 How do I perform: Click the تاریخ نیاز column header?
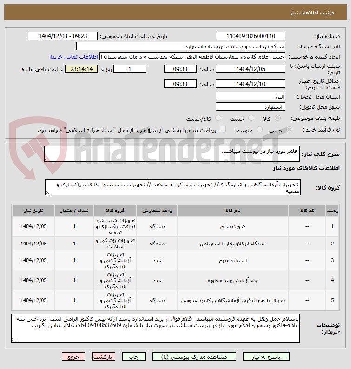[x=33, y=211]
